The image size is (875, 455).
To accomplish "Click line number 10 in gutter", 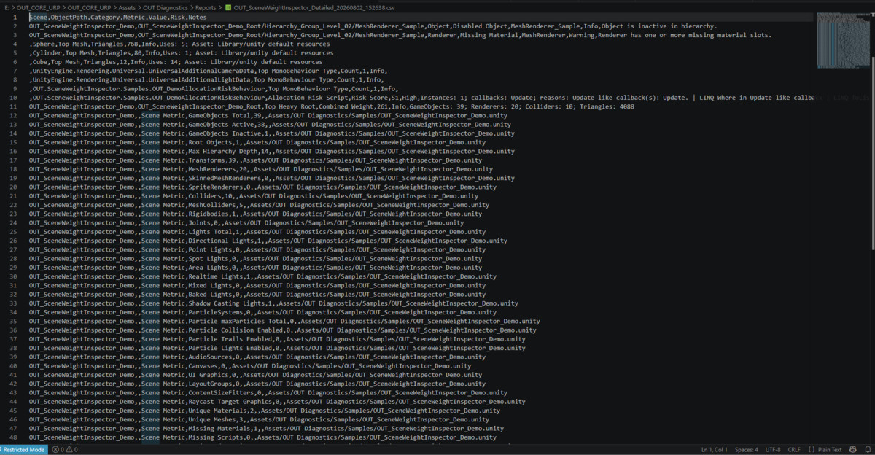I will pyautogui.click(x=13, y=98).
